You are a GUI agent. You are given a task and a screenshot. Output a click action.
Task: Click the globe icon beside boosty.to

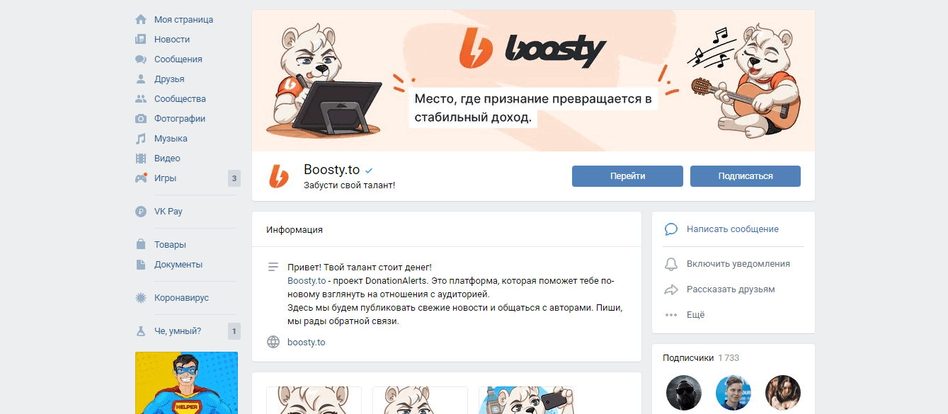tap(273, 342)
